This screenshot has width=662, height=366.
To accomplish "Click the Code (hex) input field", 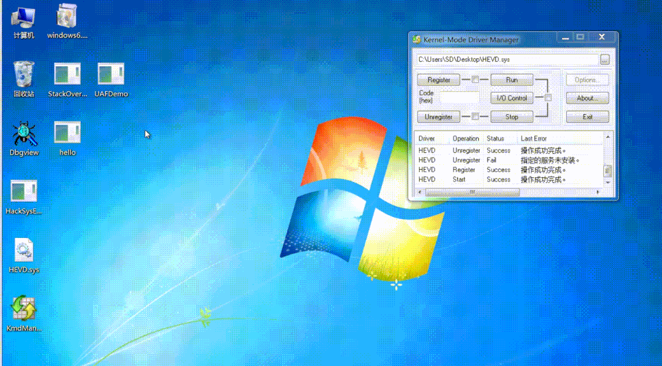I will [459, 98].
